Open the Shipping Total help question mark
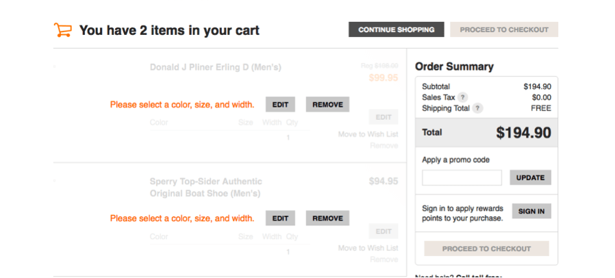 click(477, 108)
